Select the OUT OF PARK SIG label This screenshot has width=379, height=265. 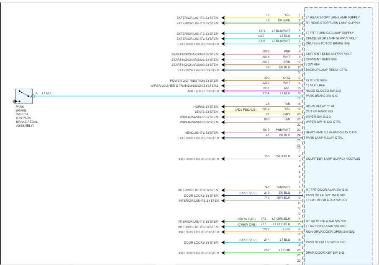[319, 112]
